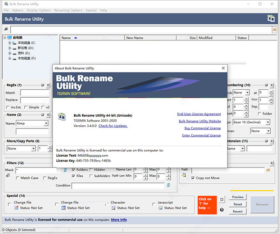Enable the Match Case checkbox

pyautogui.click(x=17, y=178)
